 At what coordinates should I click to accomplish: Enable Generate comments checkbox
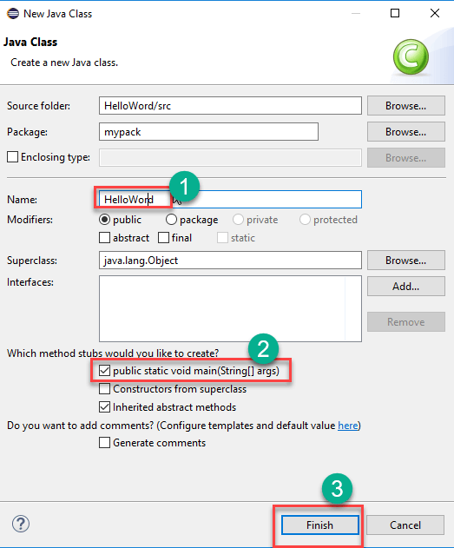104,442
